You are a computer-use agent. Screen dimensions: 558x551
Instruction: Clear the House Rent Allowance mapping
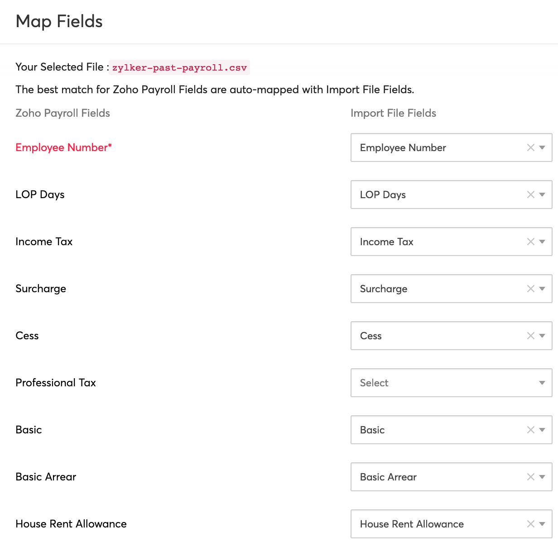click(530, 524)
